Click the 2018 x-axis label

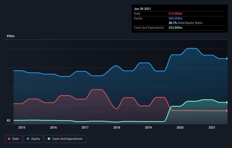point(117,127)
